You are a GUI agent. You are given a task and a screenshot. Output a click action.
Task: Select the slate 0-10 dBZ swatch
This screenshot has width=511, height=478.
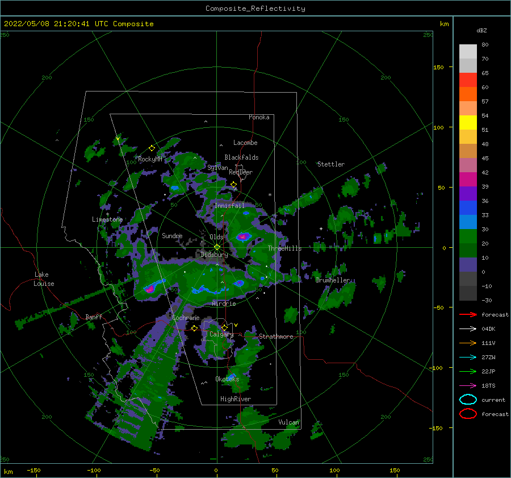(x=468, y=265)
